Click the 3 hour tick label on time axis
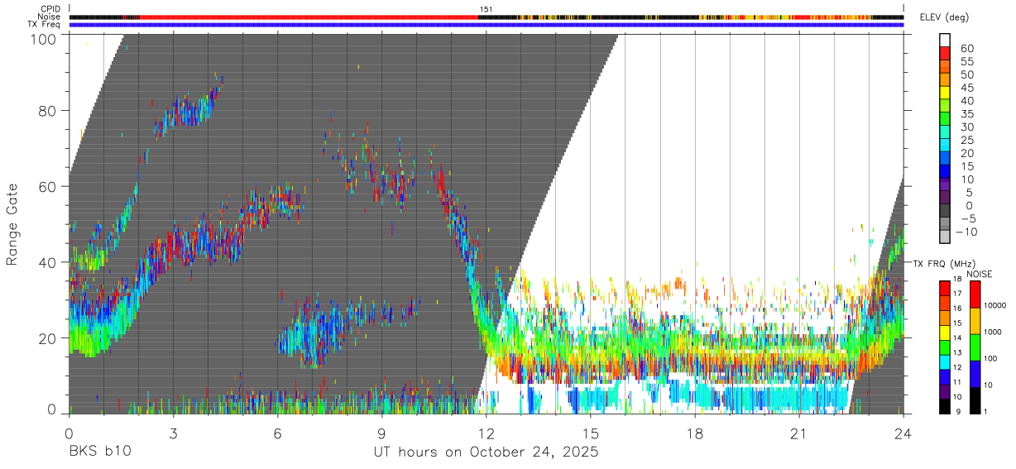 174,433
